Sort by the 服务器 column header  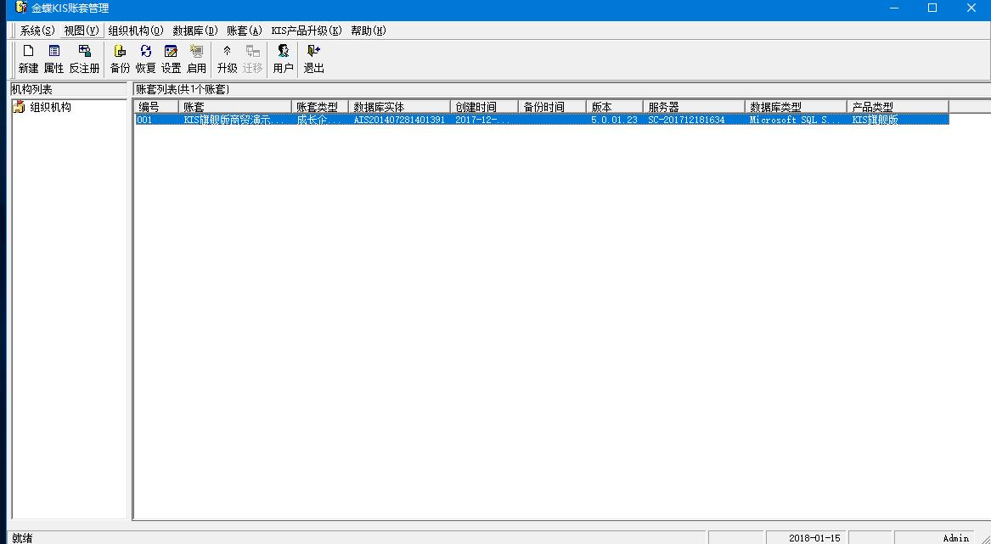[694, 107]
